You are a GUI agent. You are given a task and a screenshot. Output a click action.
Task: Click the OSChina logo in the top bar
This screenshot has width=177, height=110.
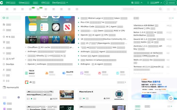[1, 3]
